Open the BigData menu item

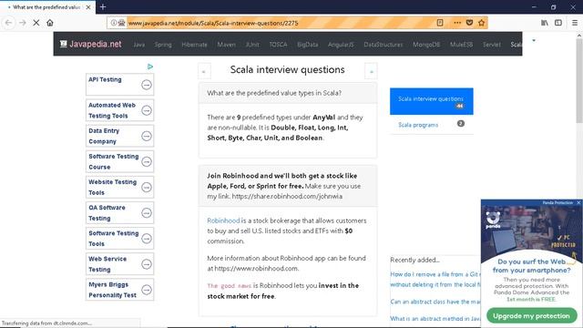pos(308,45)
